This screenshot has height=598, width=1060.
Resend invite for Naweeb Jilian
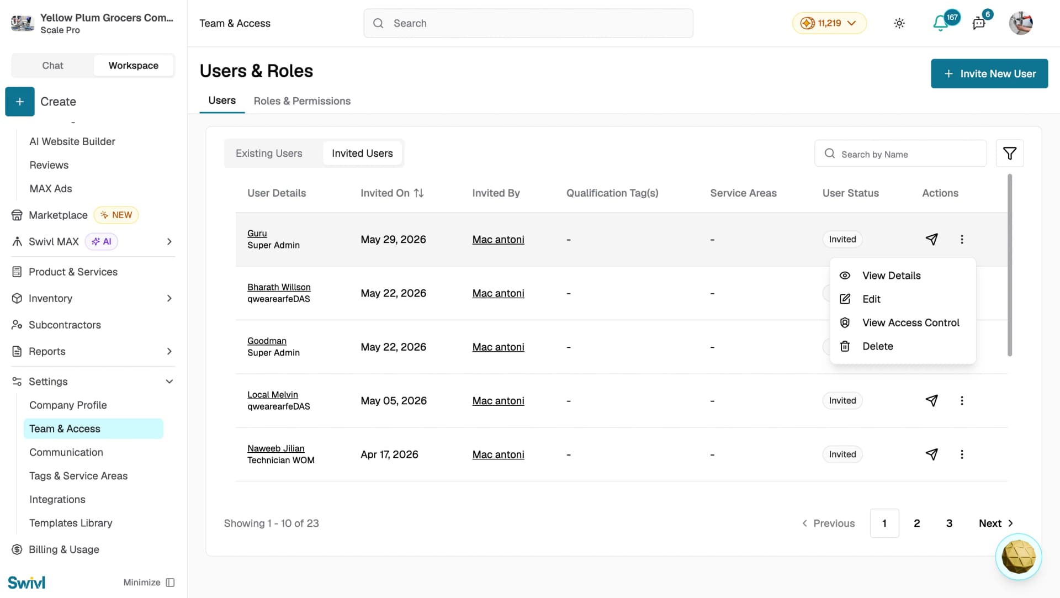[932, 454]
